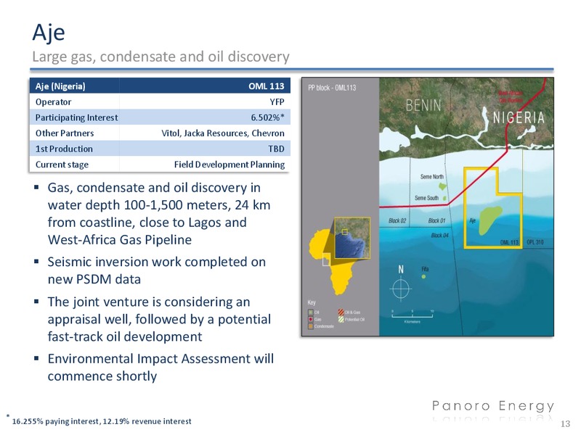
Task: Click the yellow Africa silhouette
Action: click(x=331, y=262)
